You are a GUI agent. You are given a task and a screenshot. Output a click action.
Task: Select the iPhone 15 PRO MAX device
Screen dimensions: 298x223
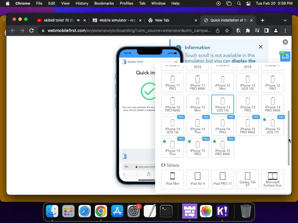223,148
